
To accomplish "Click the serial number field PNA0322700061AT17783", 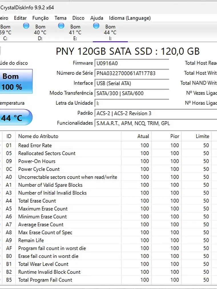I will pyautogui.click(x=132, y=73).
